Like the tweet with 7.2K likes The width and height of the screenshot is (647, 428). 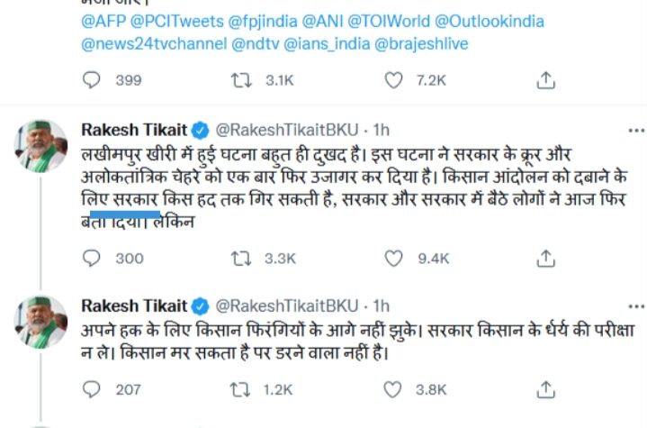pyautogui.click(x=393, y=80)
